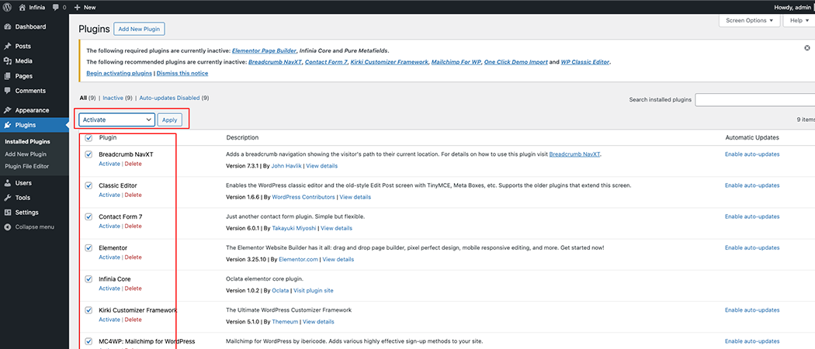Open Add New Plugin submenu item
The width and height of the screenshot is (815, 349).
tap(26, 154)
